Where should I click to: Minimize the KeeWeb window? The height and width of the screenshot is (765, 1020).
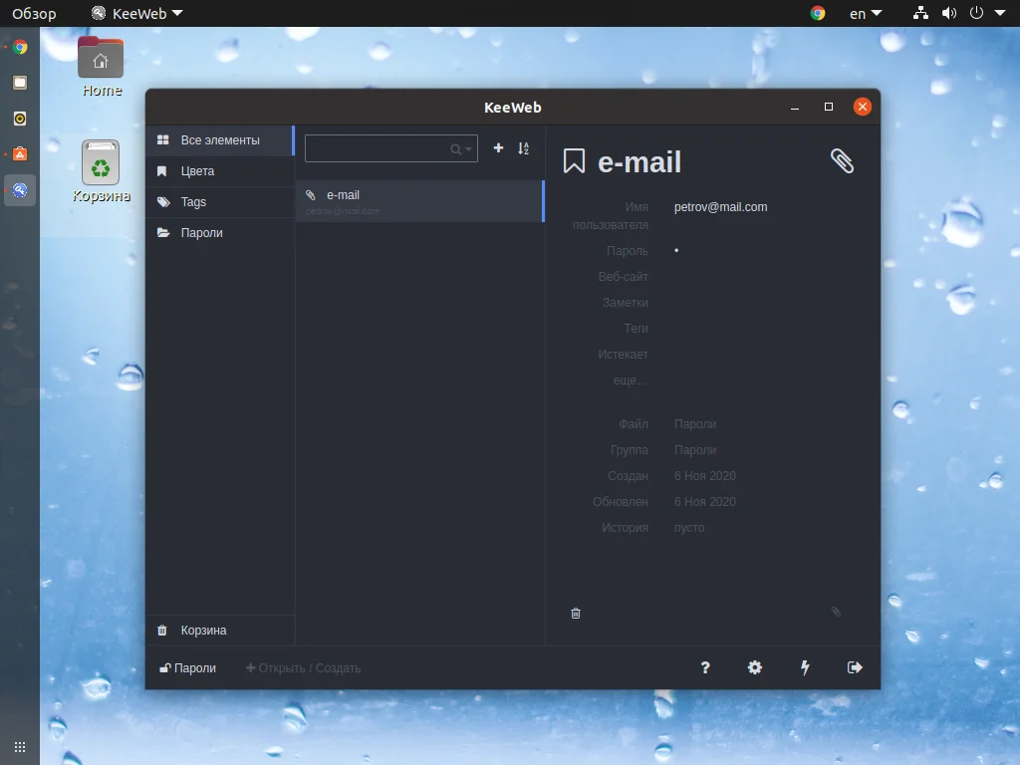(794, 107)
